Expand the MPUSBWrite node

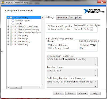point(8,44)
